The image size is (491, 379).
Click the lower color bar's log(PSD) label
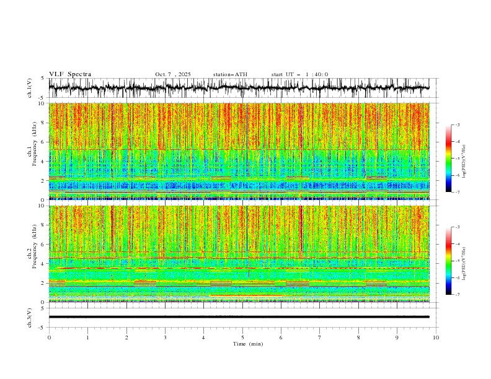(x=464, y=264)
